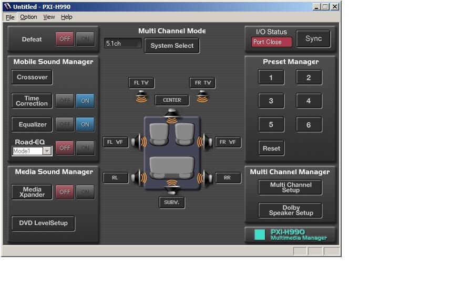Open Multi Channel Setup
The height and width of the screenshot is (299, 451).
290,187
